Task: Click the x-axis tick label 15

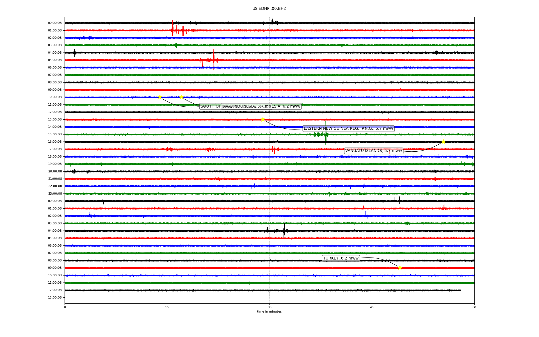Action: tap(167, 308)
